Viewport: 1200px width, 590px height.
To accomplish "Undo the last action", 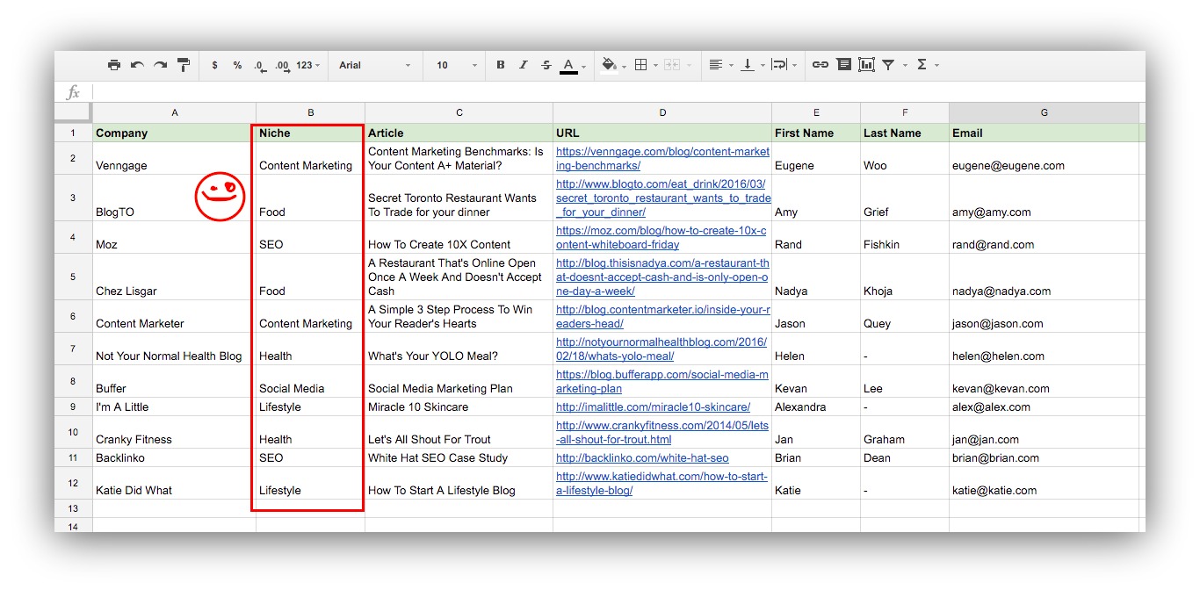I will point(137,65).
